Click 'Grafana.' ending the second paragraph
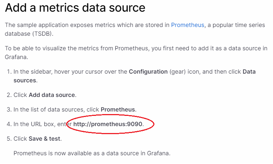 coord(16,57)
